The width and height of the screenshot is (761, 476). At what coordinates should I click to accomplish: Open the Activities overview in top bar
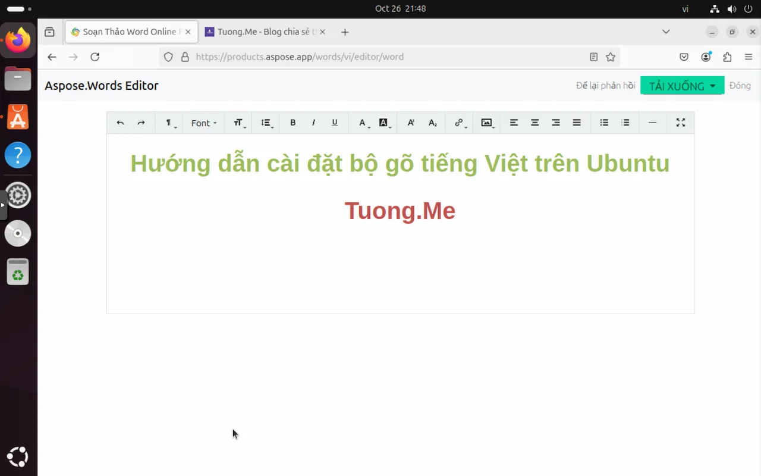[20, 9]
